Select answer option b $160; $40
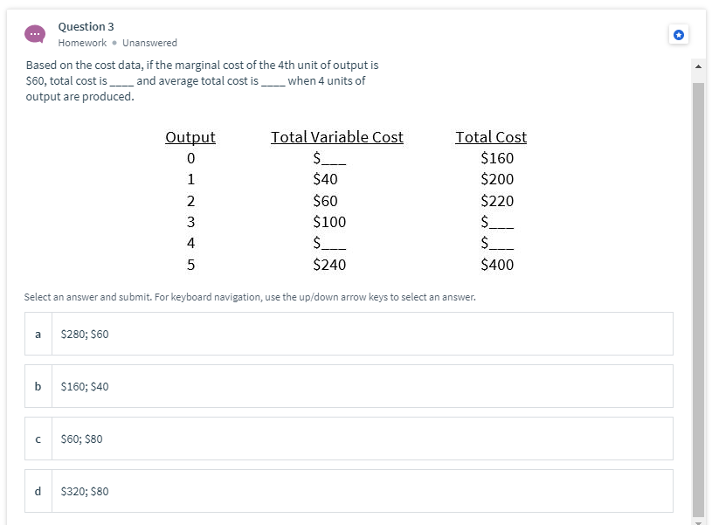Viewport: 712px width, 525px height. (349, 386)
